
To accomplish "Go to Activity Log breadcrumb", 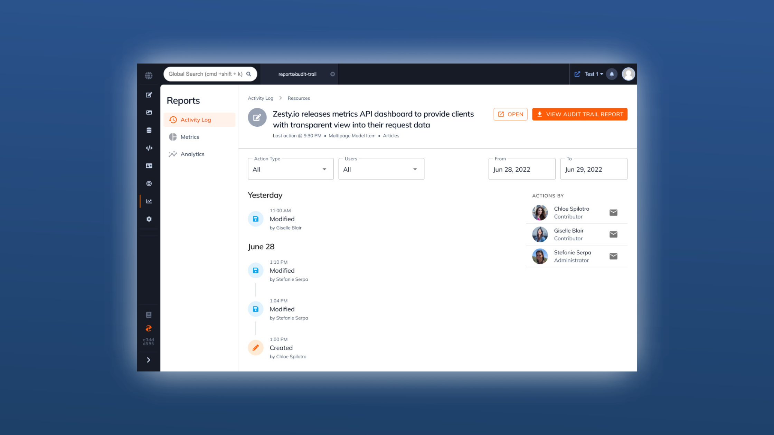I will coord(260,98).
